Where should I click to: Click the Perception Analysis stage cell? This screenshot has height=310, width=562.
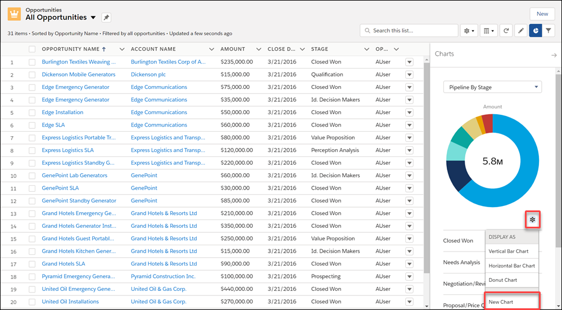tap(335, 150)
